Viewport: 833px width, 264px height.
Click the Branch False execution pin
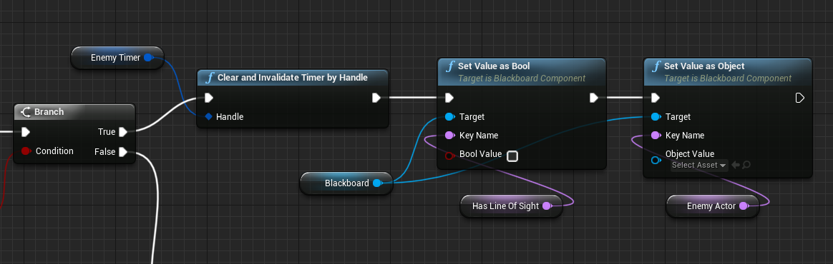pyautogui.click(x=122, y=152)
